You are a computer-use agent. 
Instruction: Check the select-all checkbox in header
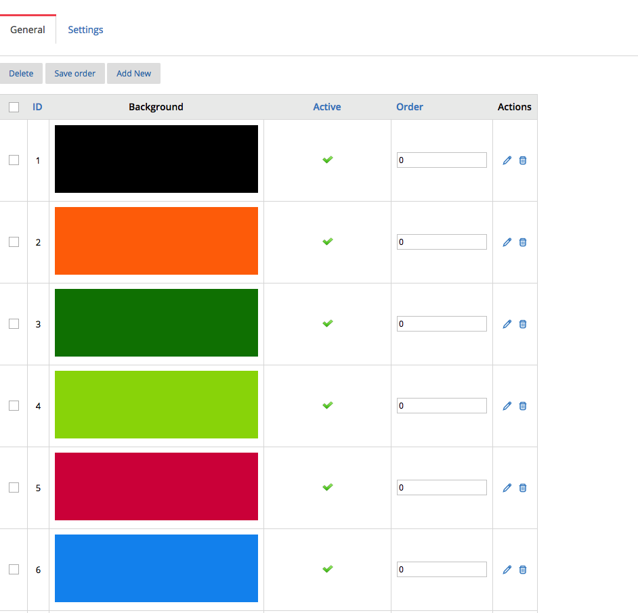[x=14, y=108]
